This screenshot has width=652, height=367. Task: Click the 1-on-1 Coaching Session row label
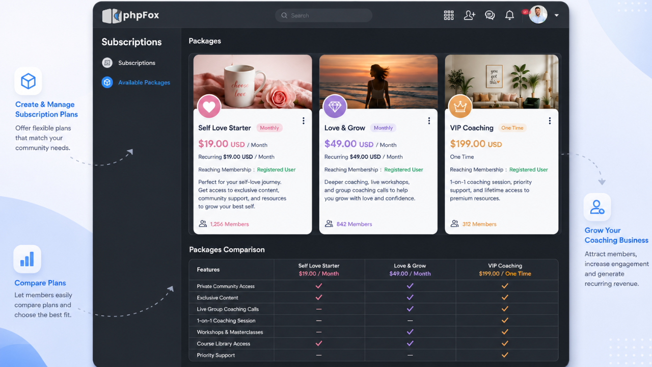[x=226, y=321]
